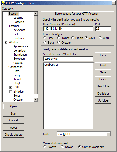Viewport: 117px width, 152px height.
Task: Click the Host Name input field
Action: pyautogui.click(x=69, y=29)
